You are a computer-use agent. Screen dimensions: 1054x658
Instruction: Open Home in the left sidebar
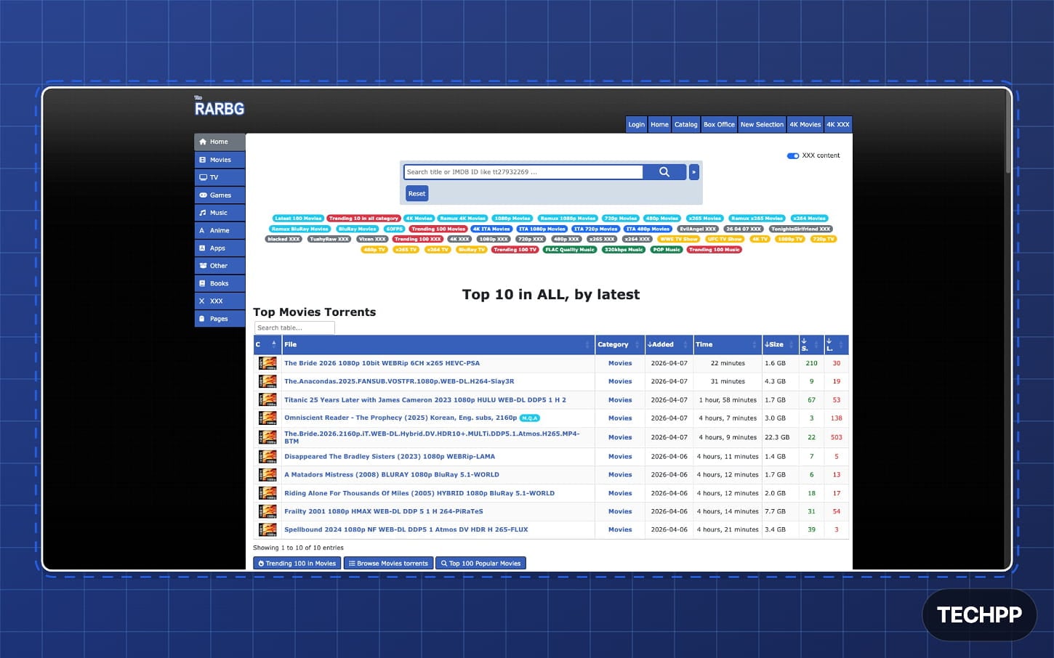pos(220,142)
